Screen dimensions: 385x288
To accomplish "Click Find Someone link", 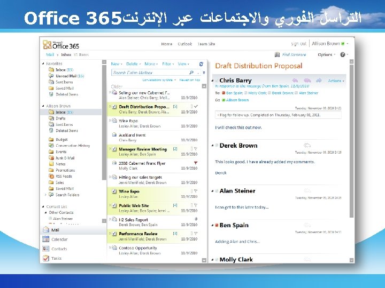I will pos(294,54).
